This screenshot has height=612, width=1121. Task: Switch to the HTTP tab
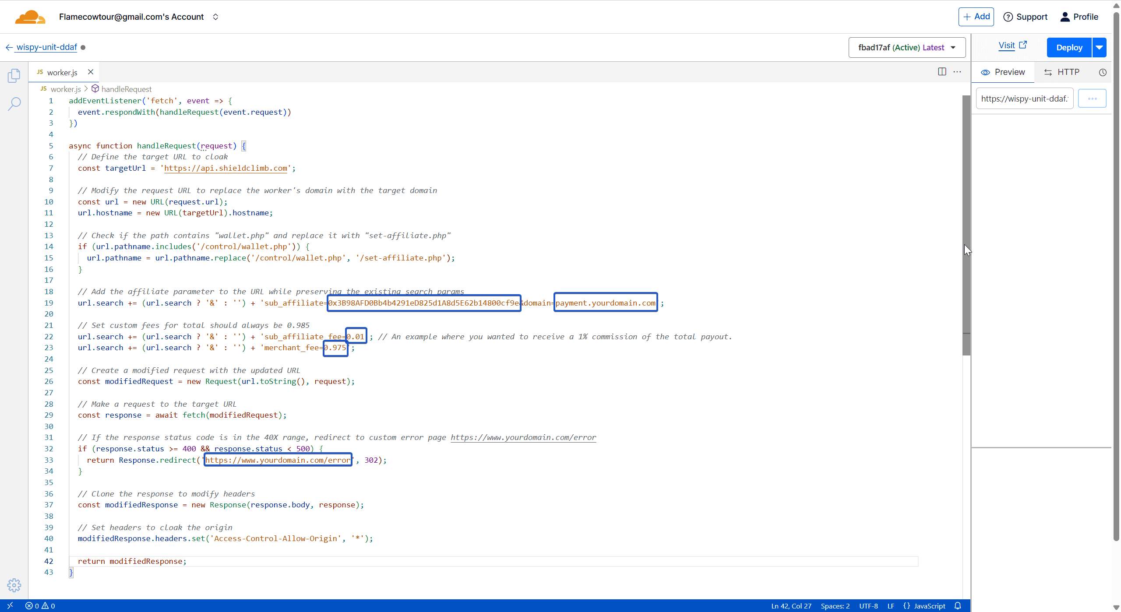pos(1062,72)
